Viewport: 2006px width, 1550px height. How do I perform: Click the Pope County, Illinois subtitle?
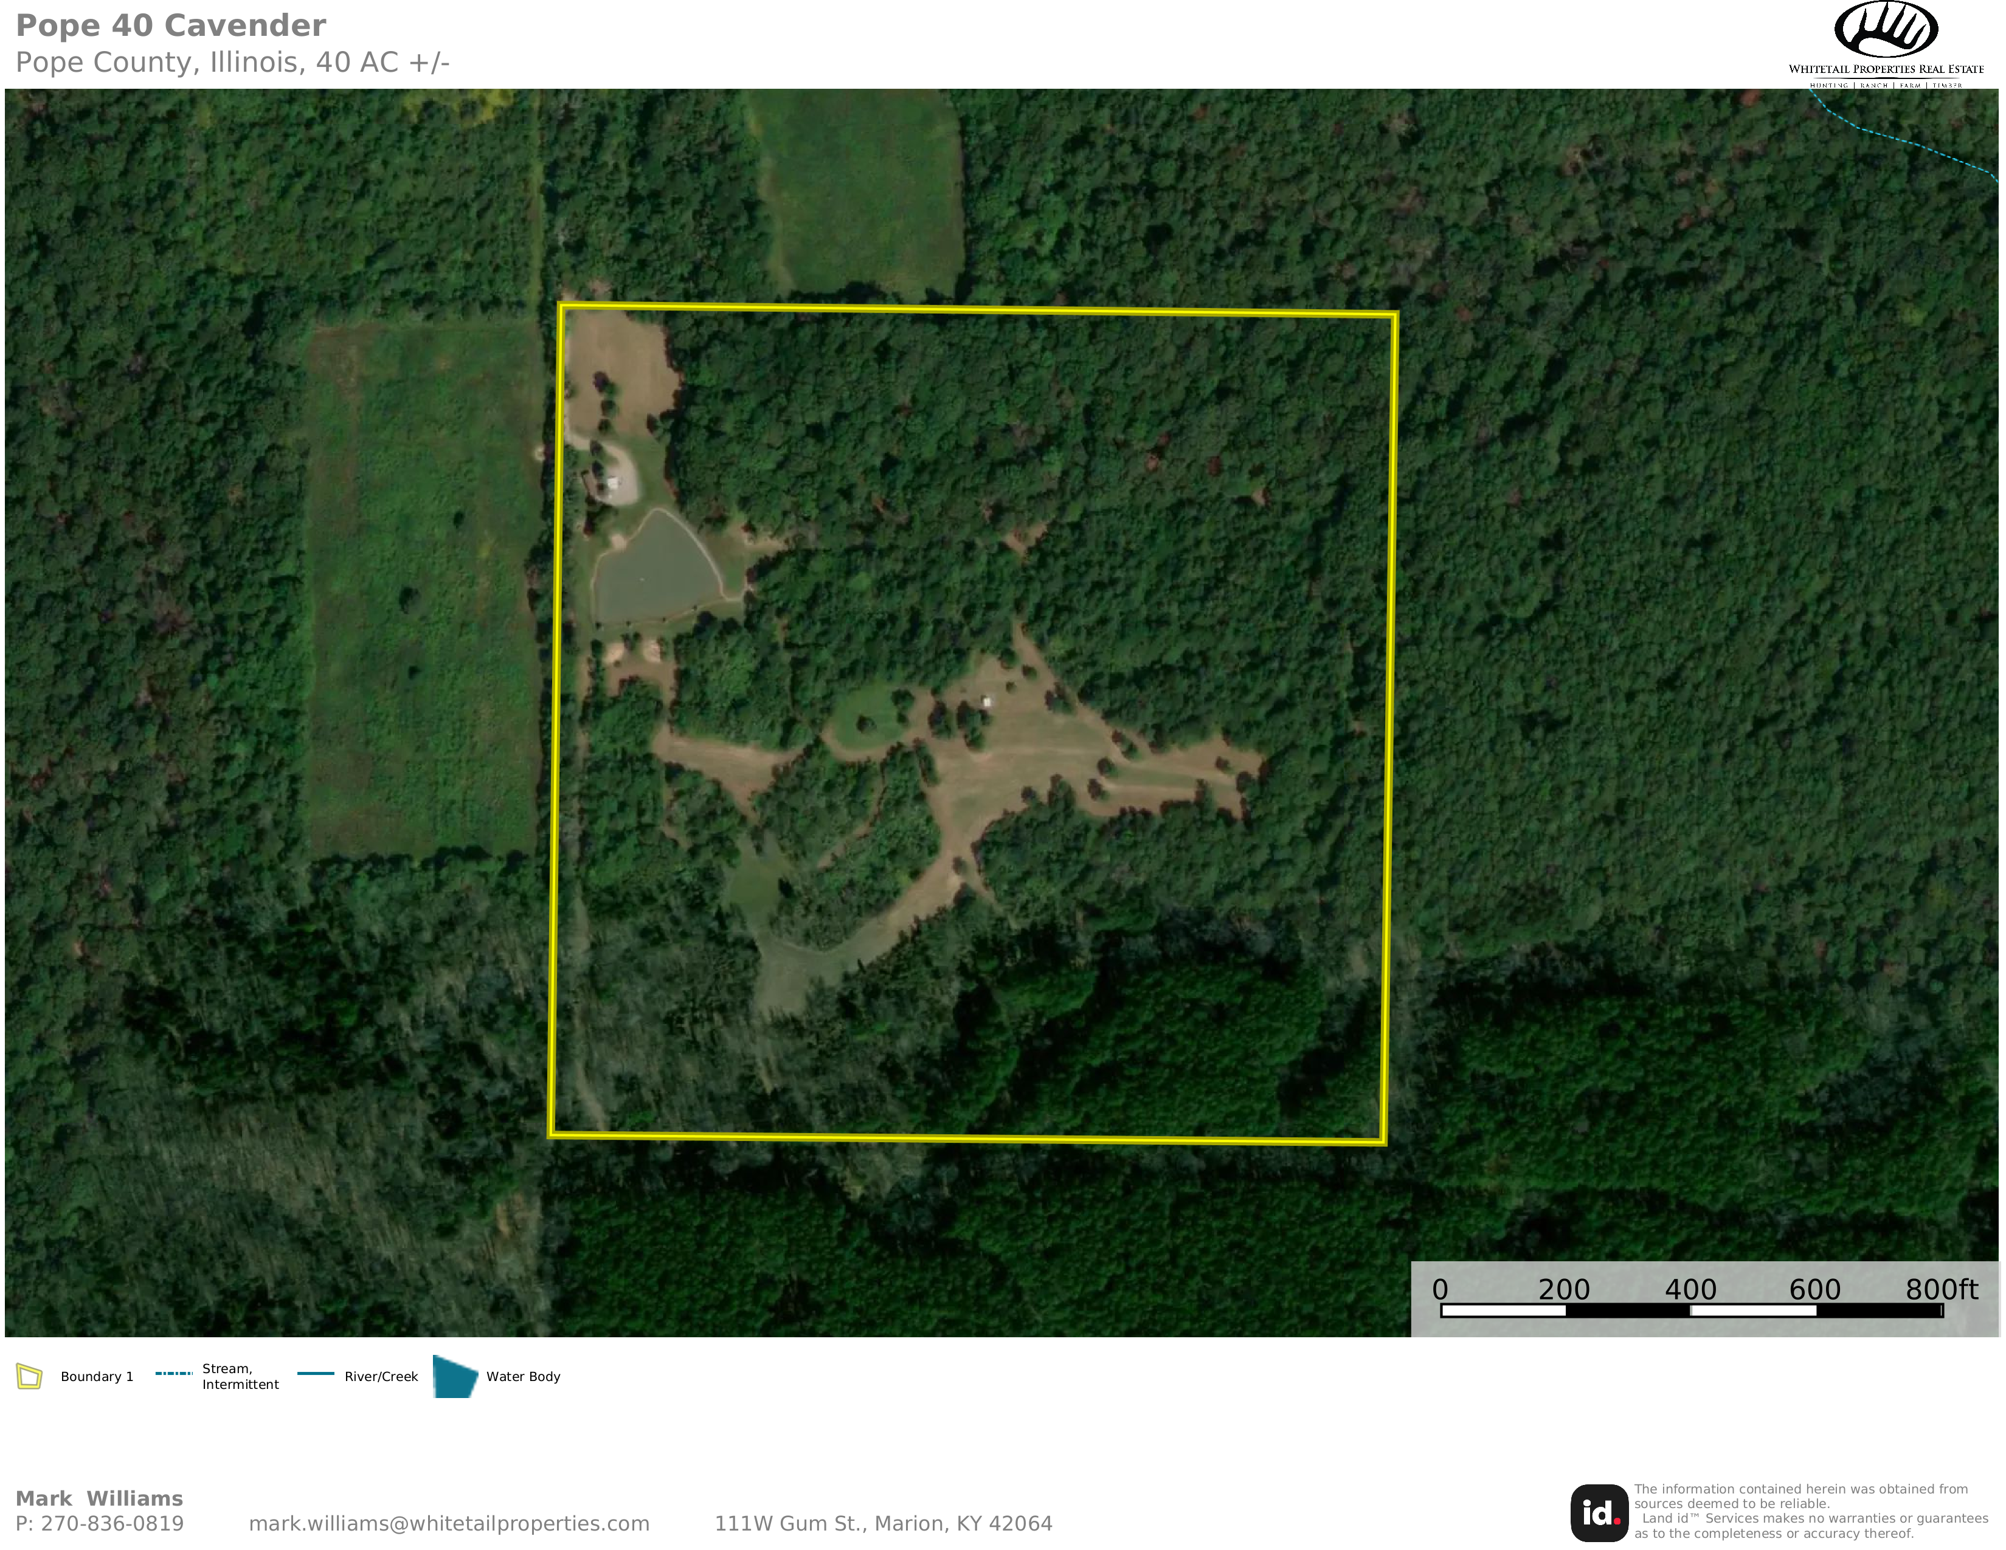pyautogui.click(x=232, y=63)
